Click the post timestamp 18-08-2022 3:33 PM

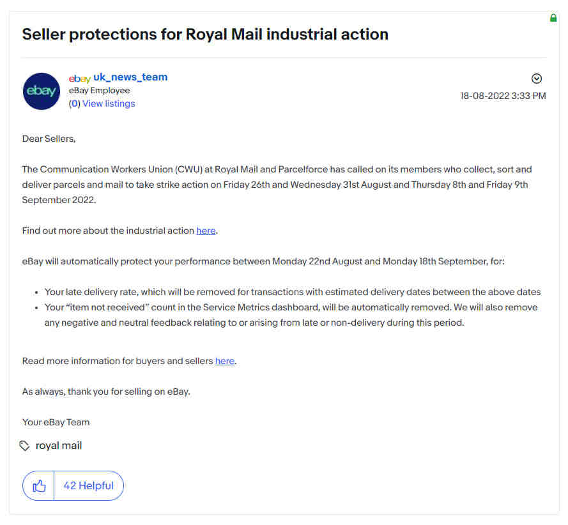[x=503, y=96]
